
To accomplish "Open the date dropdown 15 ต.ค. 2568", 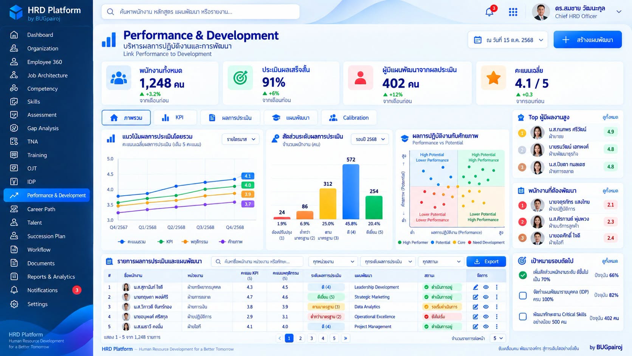I will (508, 40).
